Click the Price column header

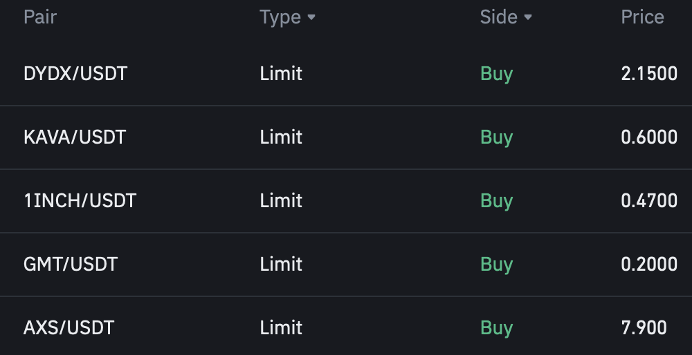tap(642, 17)
